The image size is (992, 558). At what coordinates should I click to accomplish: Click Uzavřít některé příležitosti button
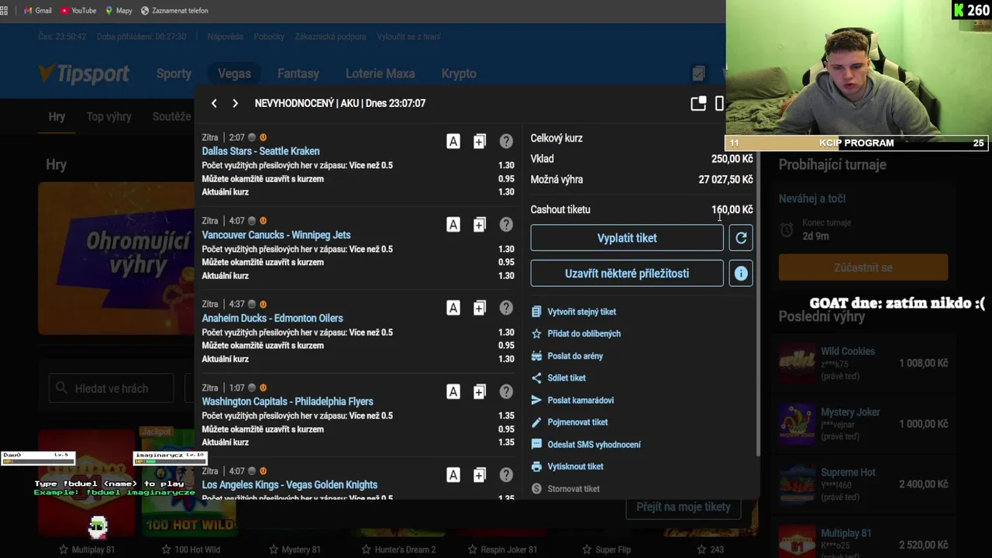pyautogui.click(x=627, y=274)
